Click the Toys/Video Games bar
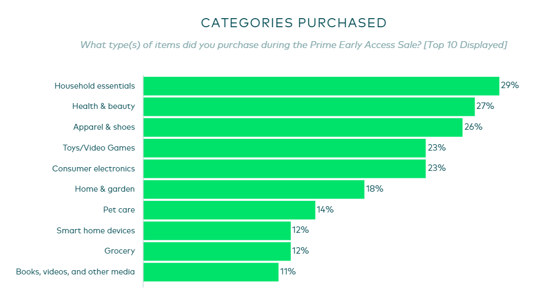The width and height of the screenshot is (559, 299). point(284,148)
